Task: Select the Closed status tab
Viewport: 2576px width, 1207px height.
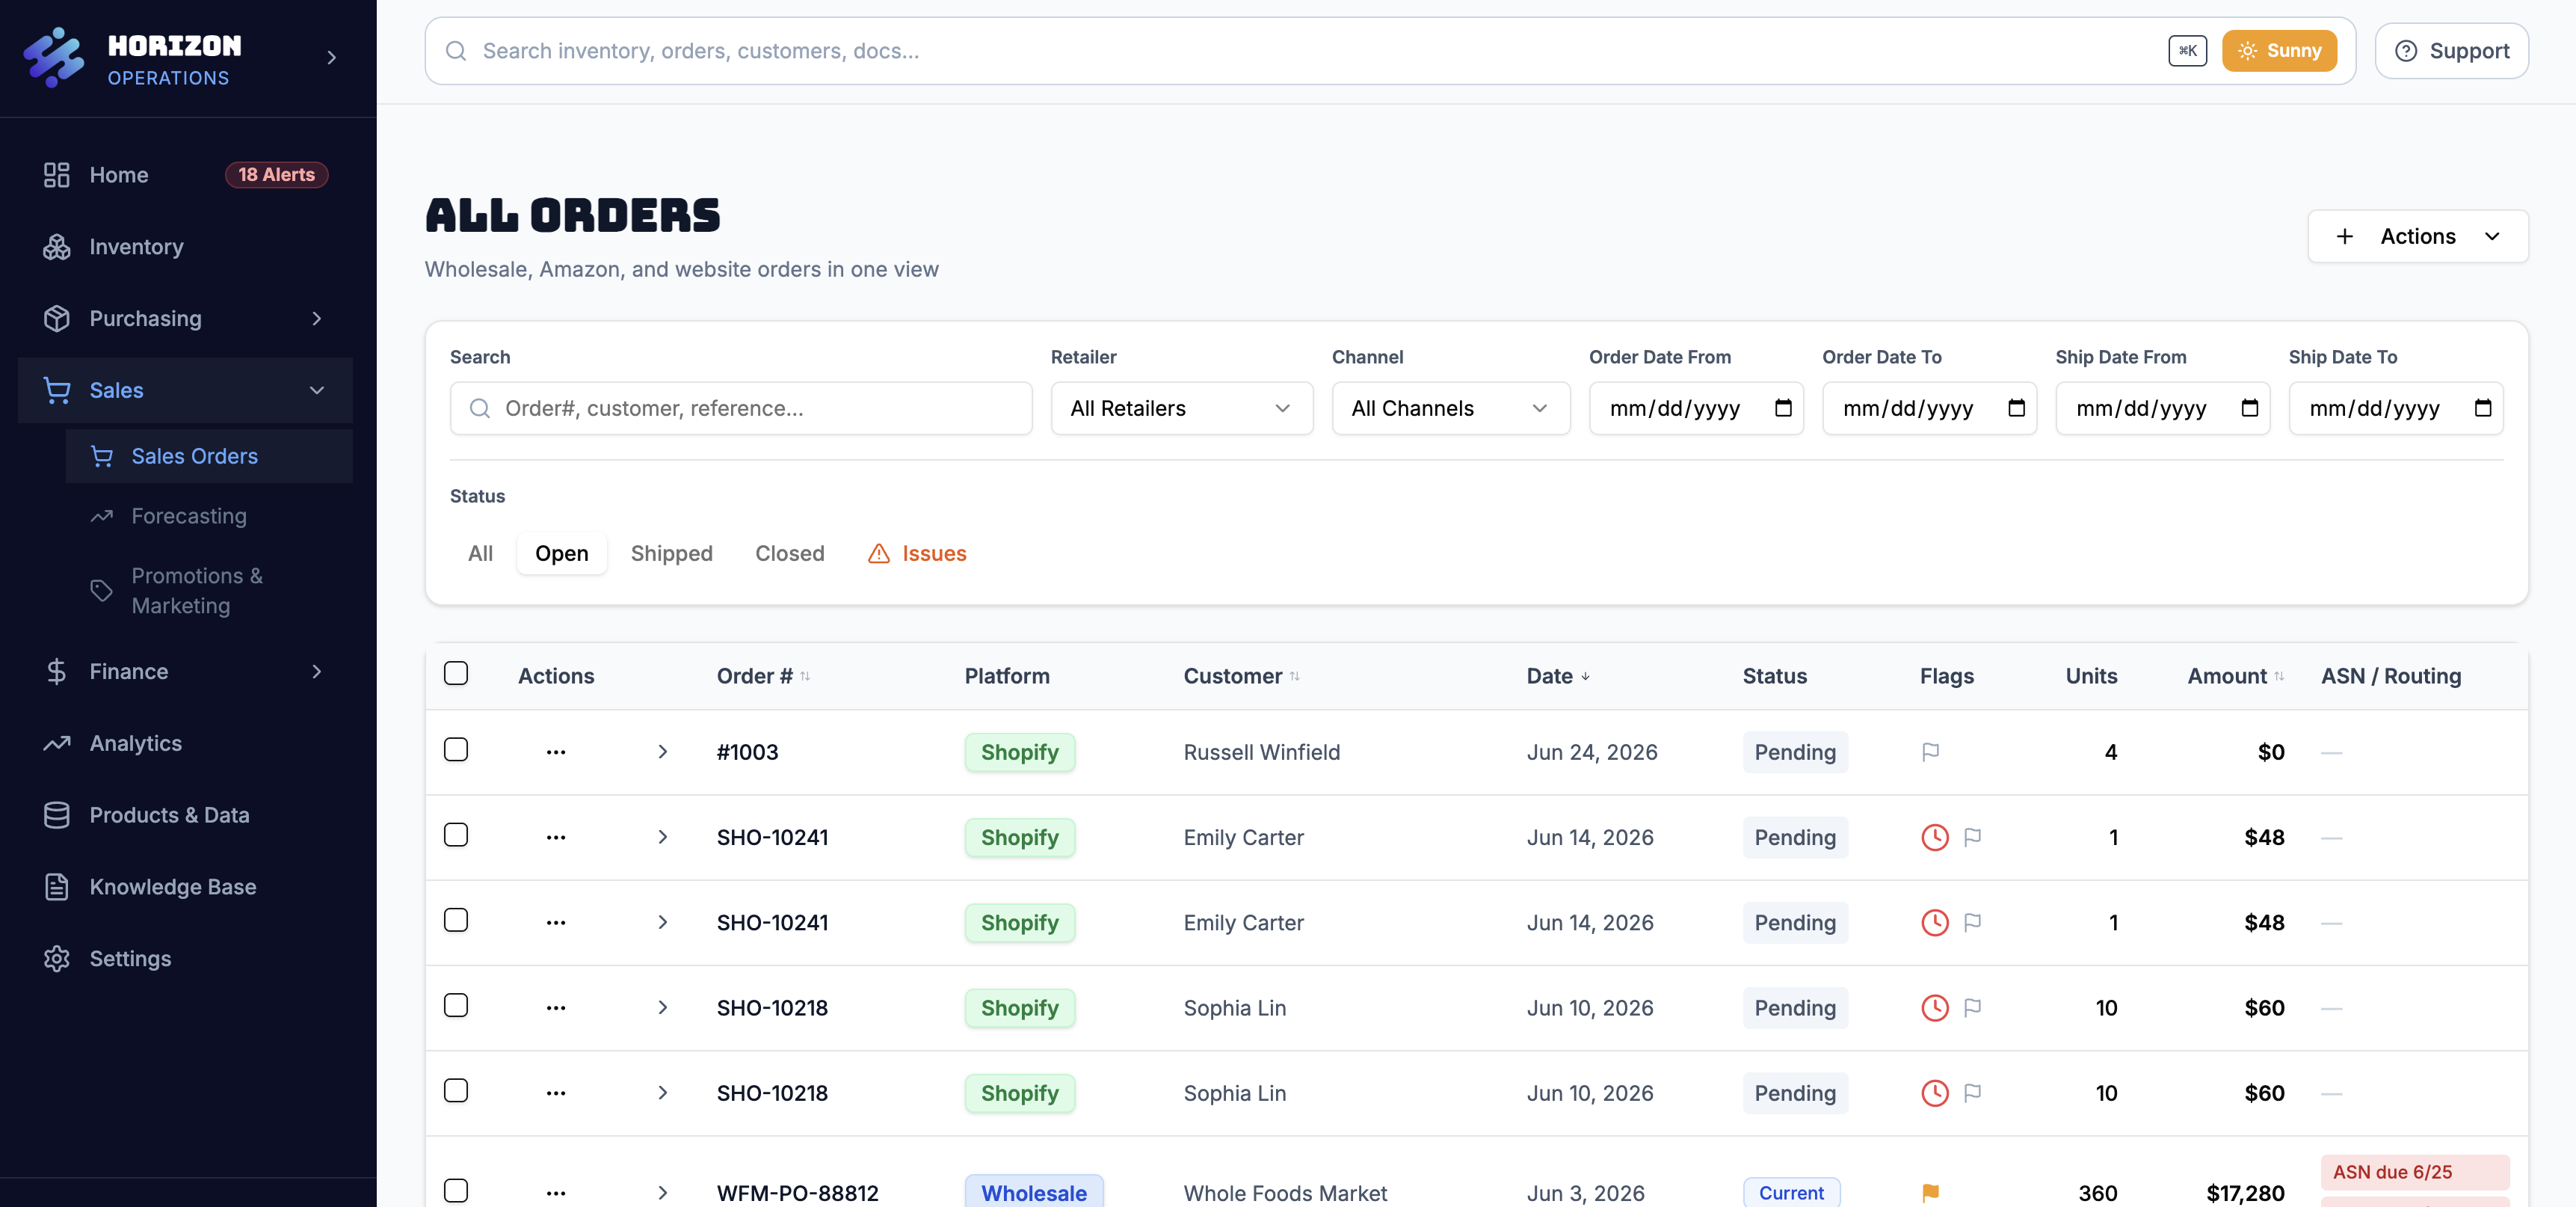Action: (789, 553)
